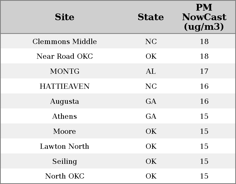The height and width of the screenshot is (184, 236).
Task: Click the PM value 16 for HATTIEAVEN
Action: [x=204, y=86]
